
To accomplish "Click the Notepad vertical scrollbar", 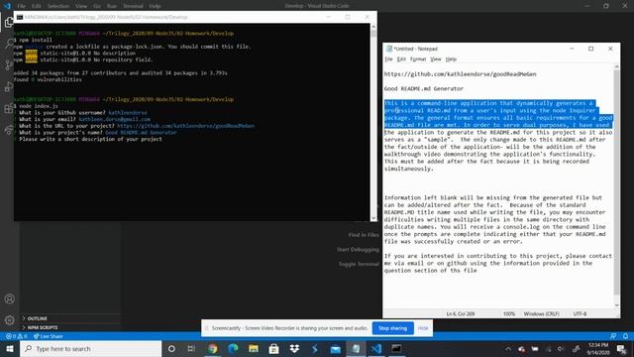I will 616,185.
